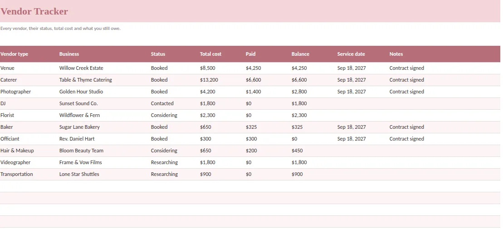
Task: Select the $0 balance cell for Officiant
Action: (294, 139)
